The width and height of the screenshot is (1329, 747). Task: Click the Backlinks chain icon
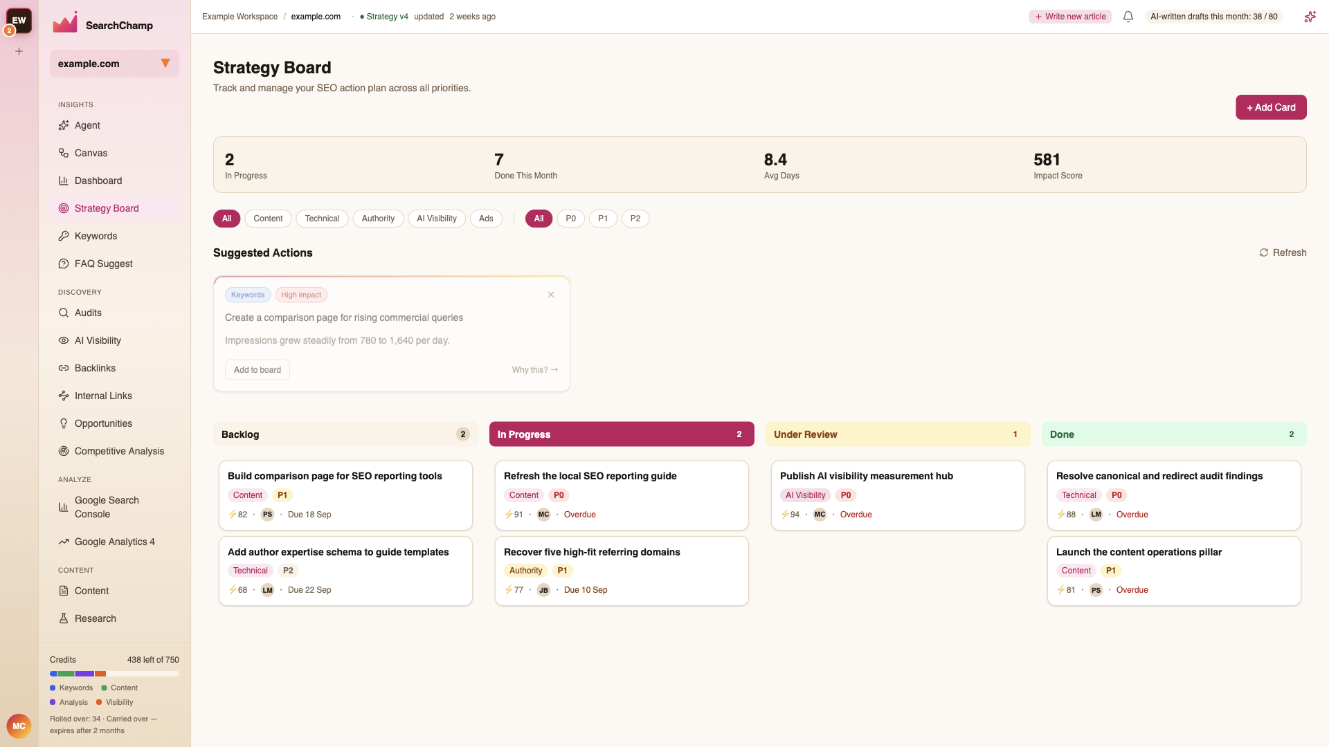(x=64, y=368)
